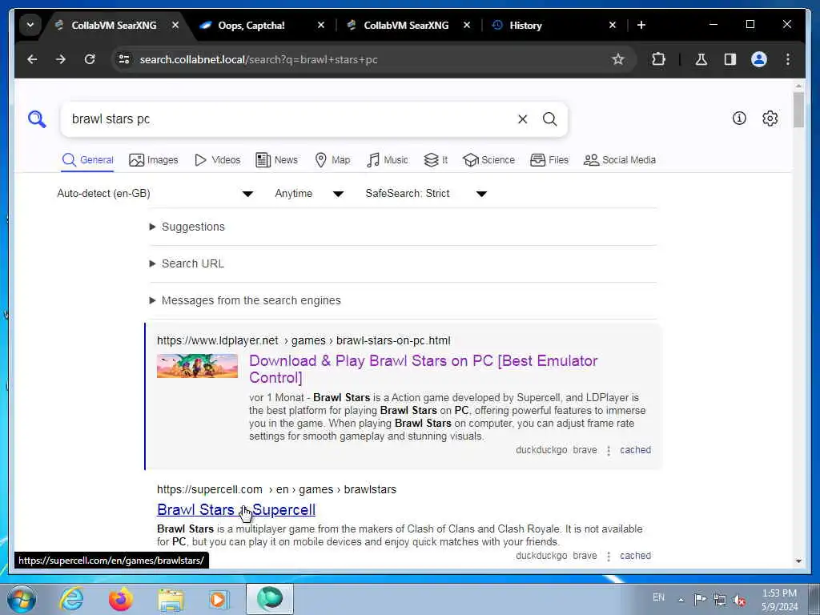
Task: Go back with the browser back arrow
Action: [x=32, y=59]
